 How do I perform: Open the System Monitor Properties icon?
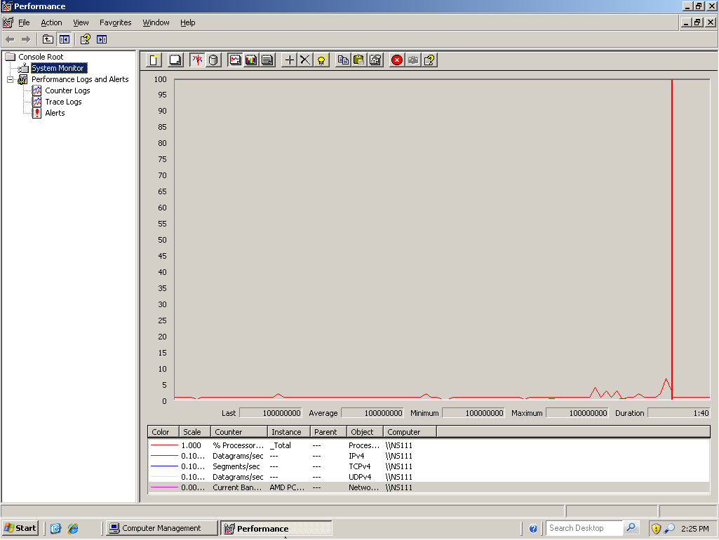pos(375,60)
